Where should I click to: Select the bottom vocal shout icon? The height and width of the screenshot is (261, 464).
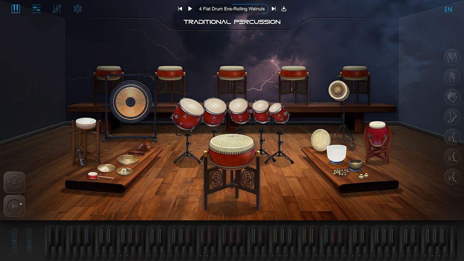[x=452, y=177]
